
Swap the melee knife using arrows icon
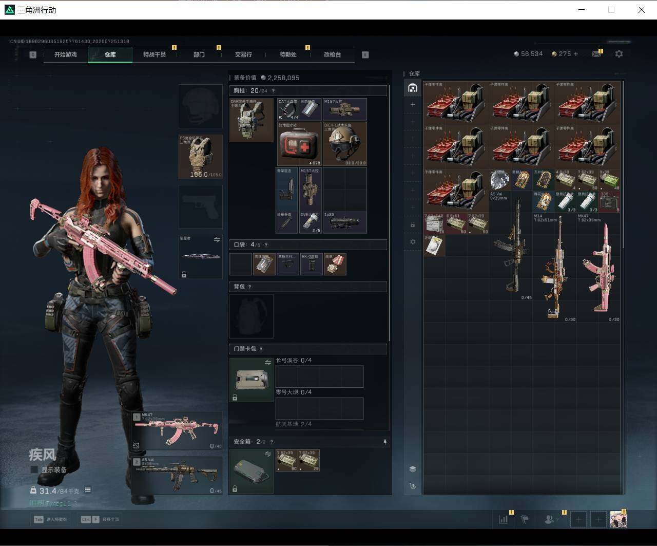217,239
